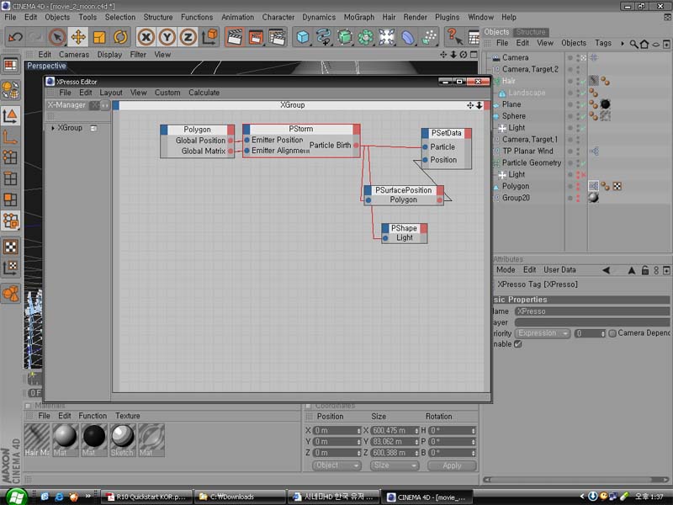Toggle Z axis lock
Viewport: 673px width, 505px height.
pyautogui.click(x=188, y=37)
